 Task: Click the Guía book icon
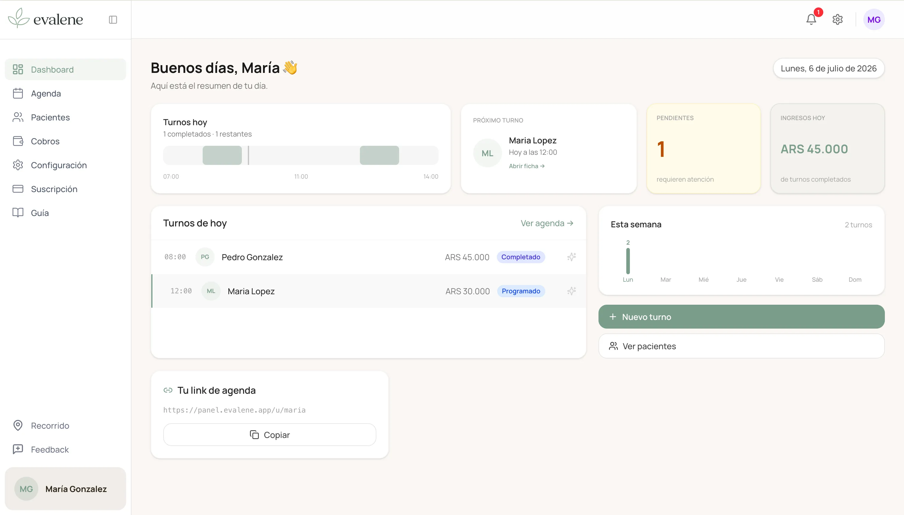pos(18,213)
